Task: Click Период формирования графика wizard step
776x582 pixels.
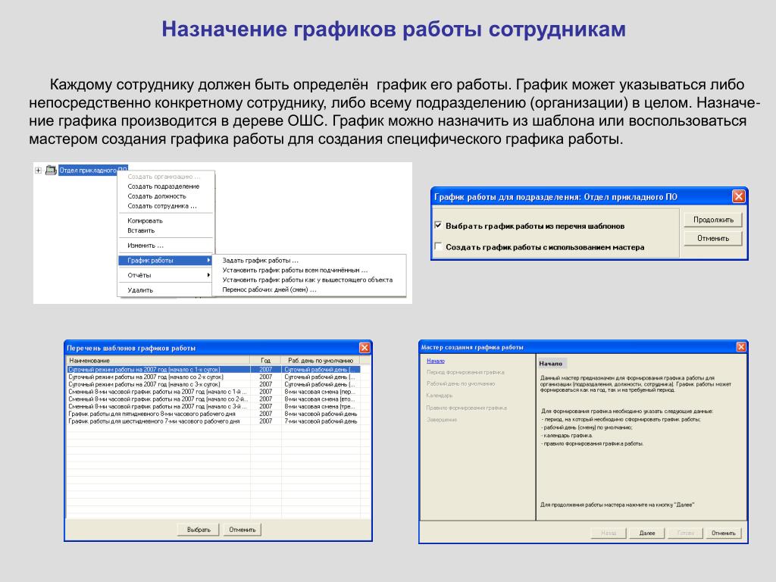Action: [x=465, y=372]
